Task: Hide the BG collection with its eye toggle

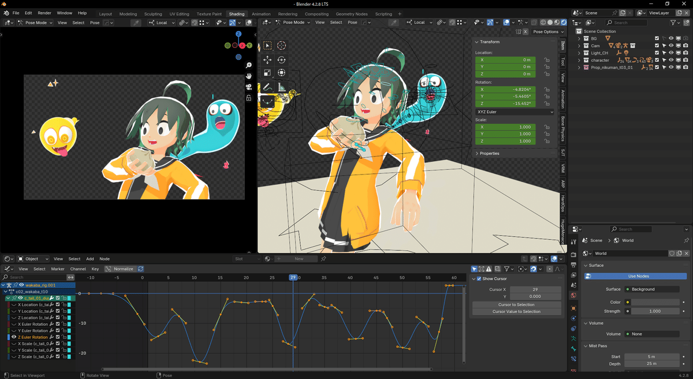Action: 671,38
